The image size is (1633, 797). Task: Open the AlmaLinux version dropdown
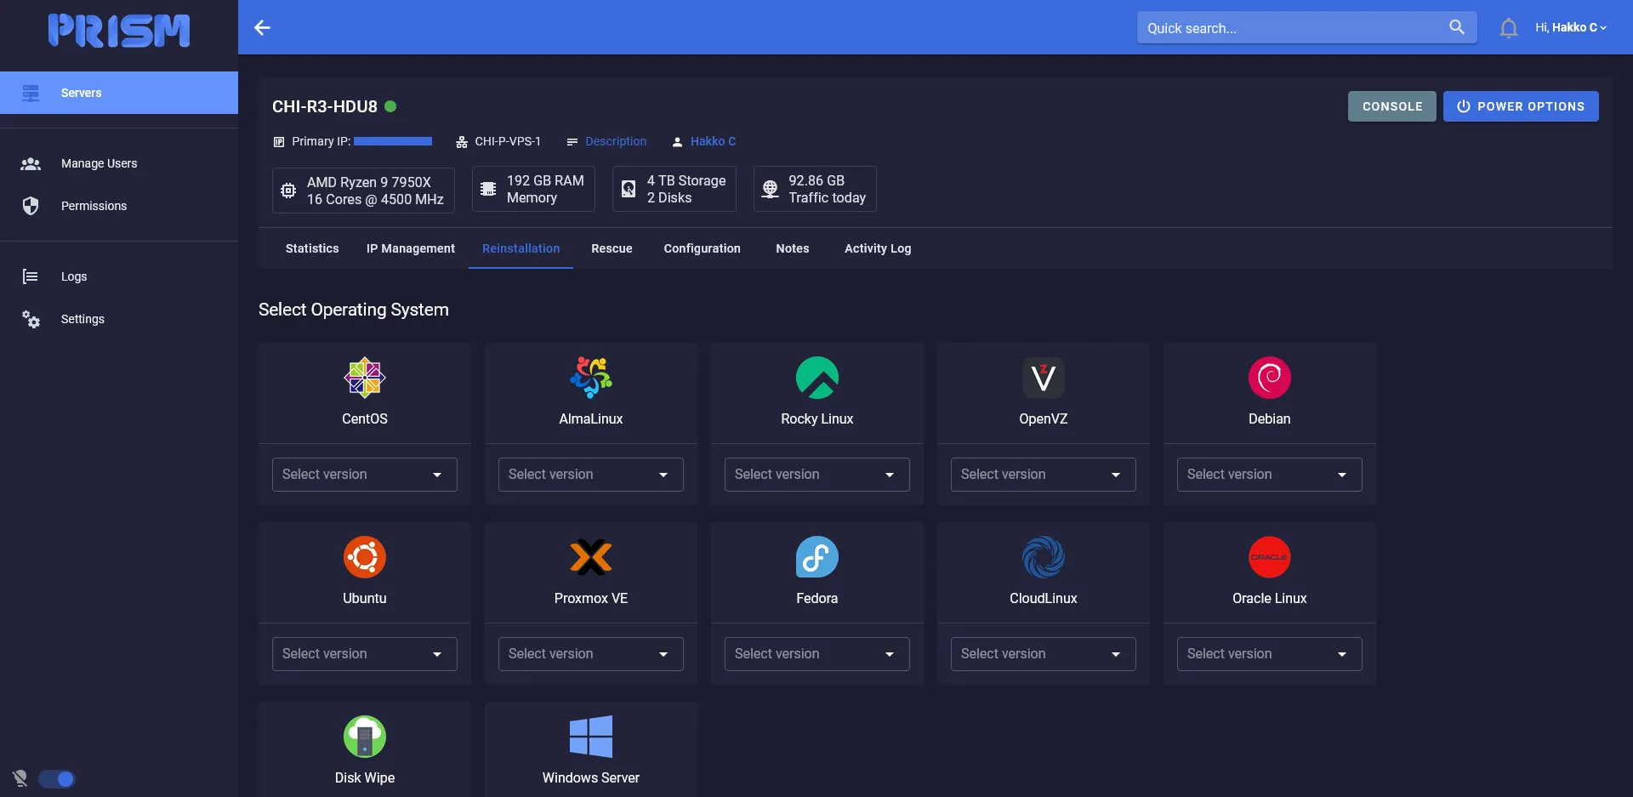(590, 475)
